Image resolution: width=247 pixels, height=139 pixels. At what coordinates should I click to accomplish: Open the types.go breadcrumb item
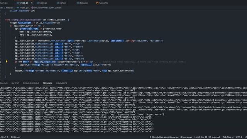[x=24, y=8]
